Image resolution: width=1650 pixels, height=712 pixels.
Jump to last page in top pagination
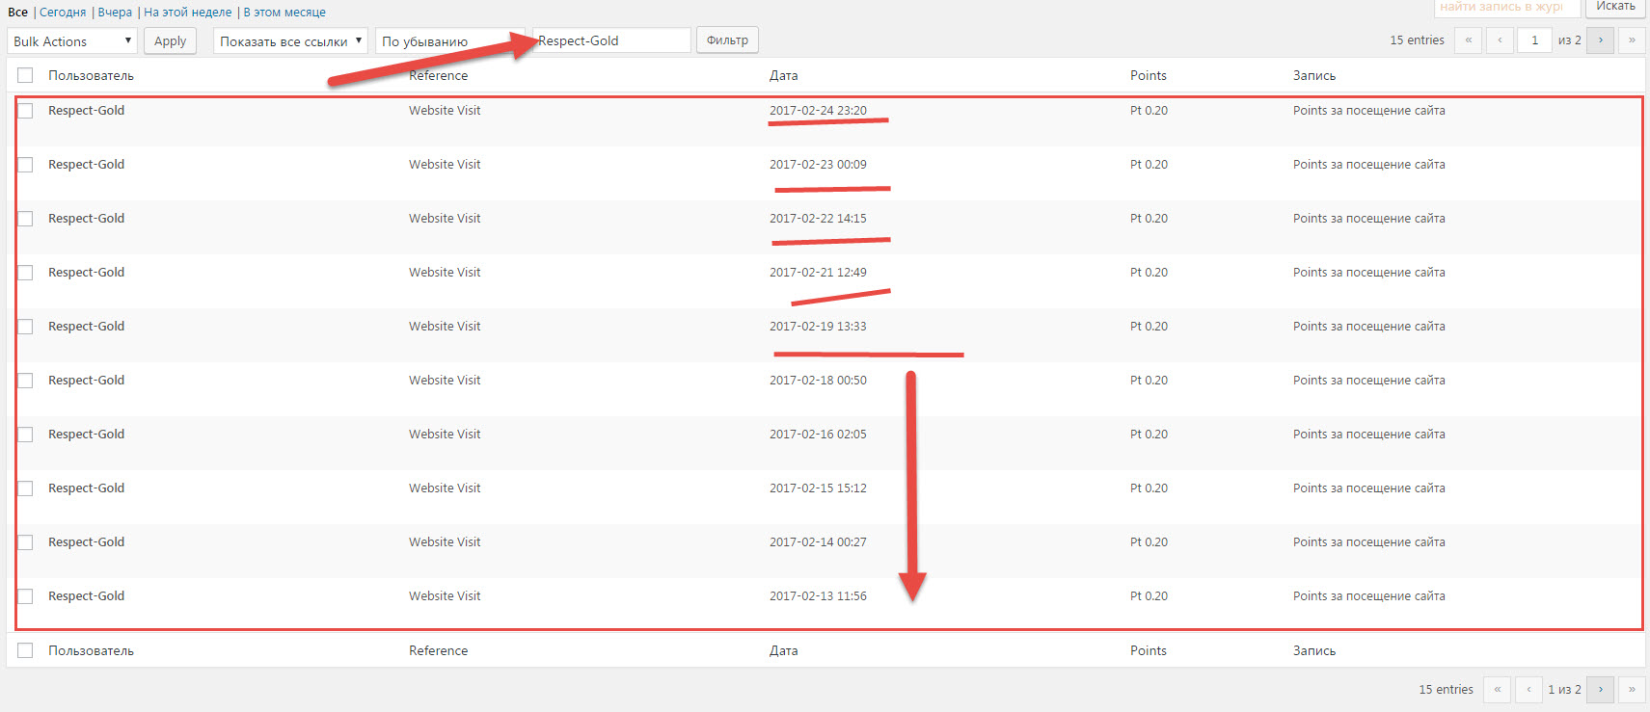pyautogui.click(x=1632, y=40)
